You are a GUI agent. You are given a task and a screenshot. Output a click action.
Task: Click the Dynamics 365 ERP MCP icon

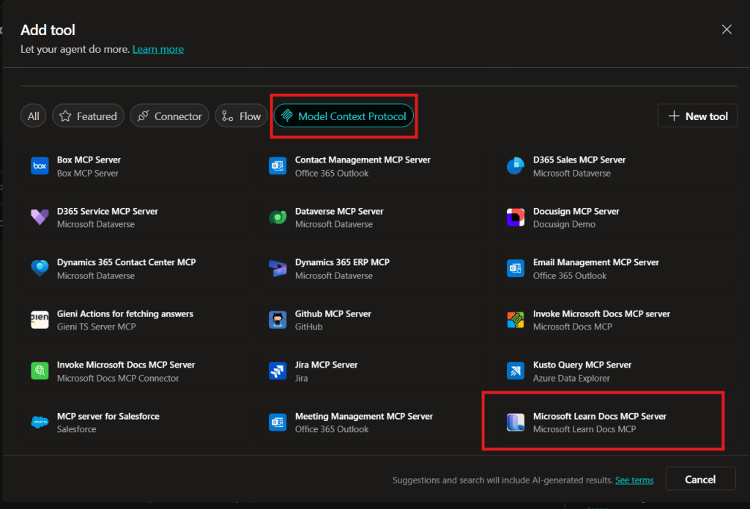[x=278, y=269]
